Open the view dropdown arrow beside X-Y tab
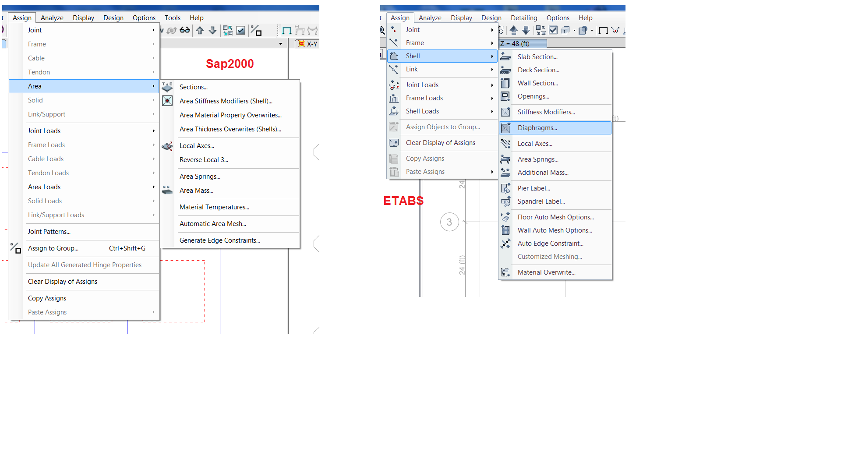 [281, 44]
